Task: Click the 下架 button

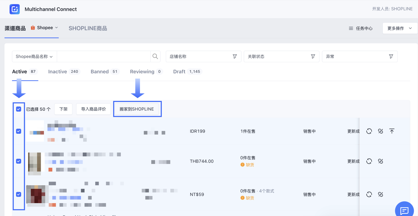Action: coord(63,109)
